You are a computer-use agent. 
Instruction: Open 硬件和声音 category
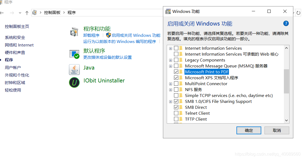[15, 53]
